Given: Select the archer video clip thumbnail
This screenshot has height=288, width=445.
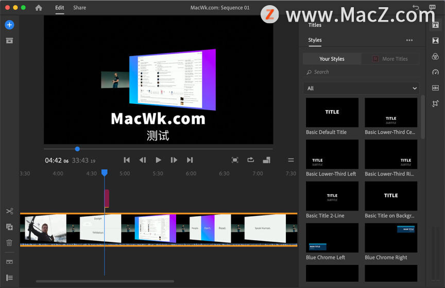Looking at the screenshot, I should pyautogui.click(x=45, y=228).
